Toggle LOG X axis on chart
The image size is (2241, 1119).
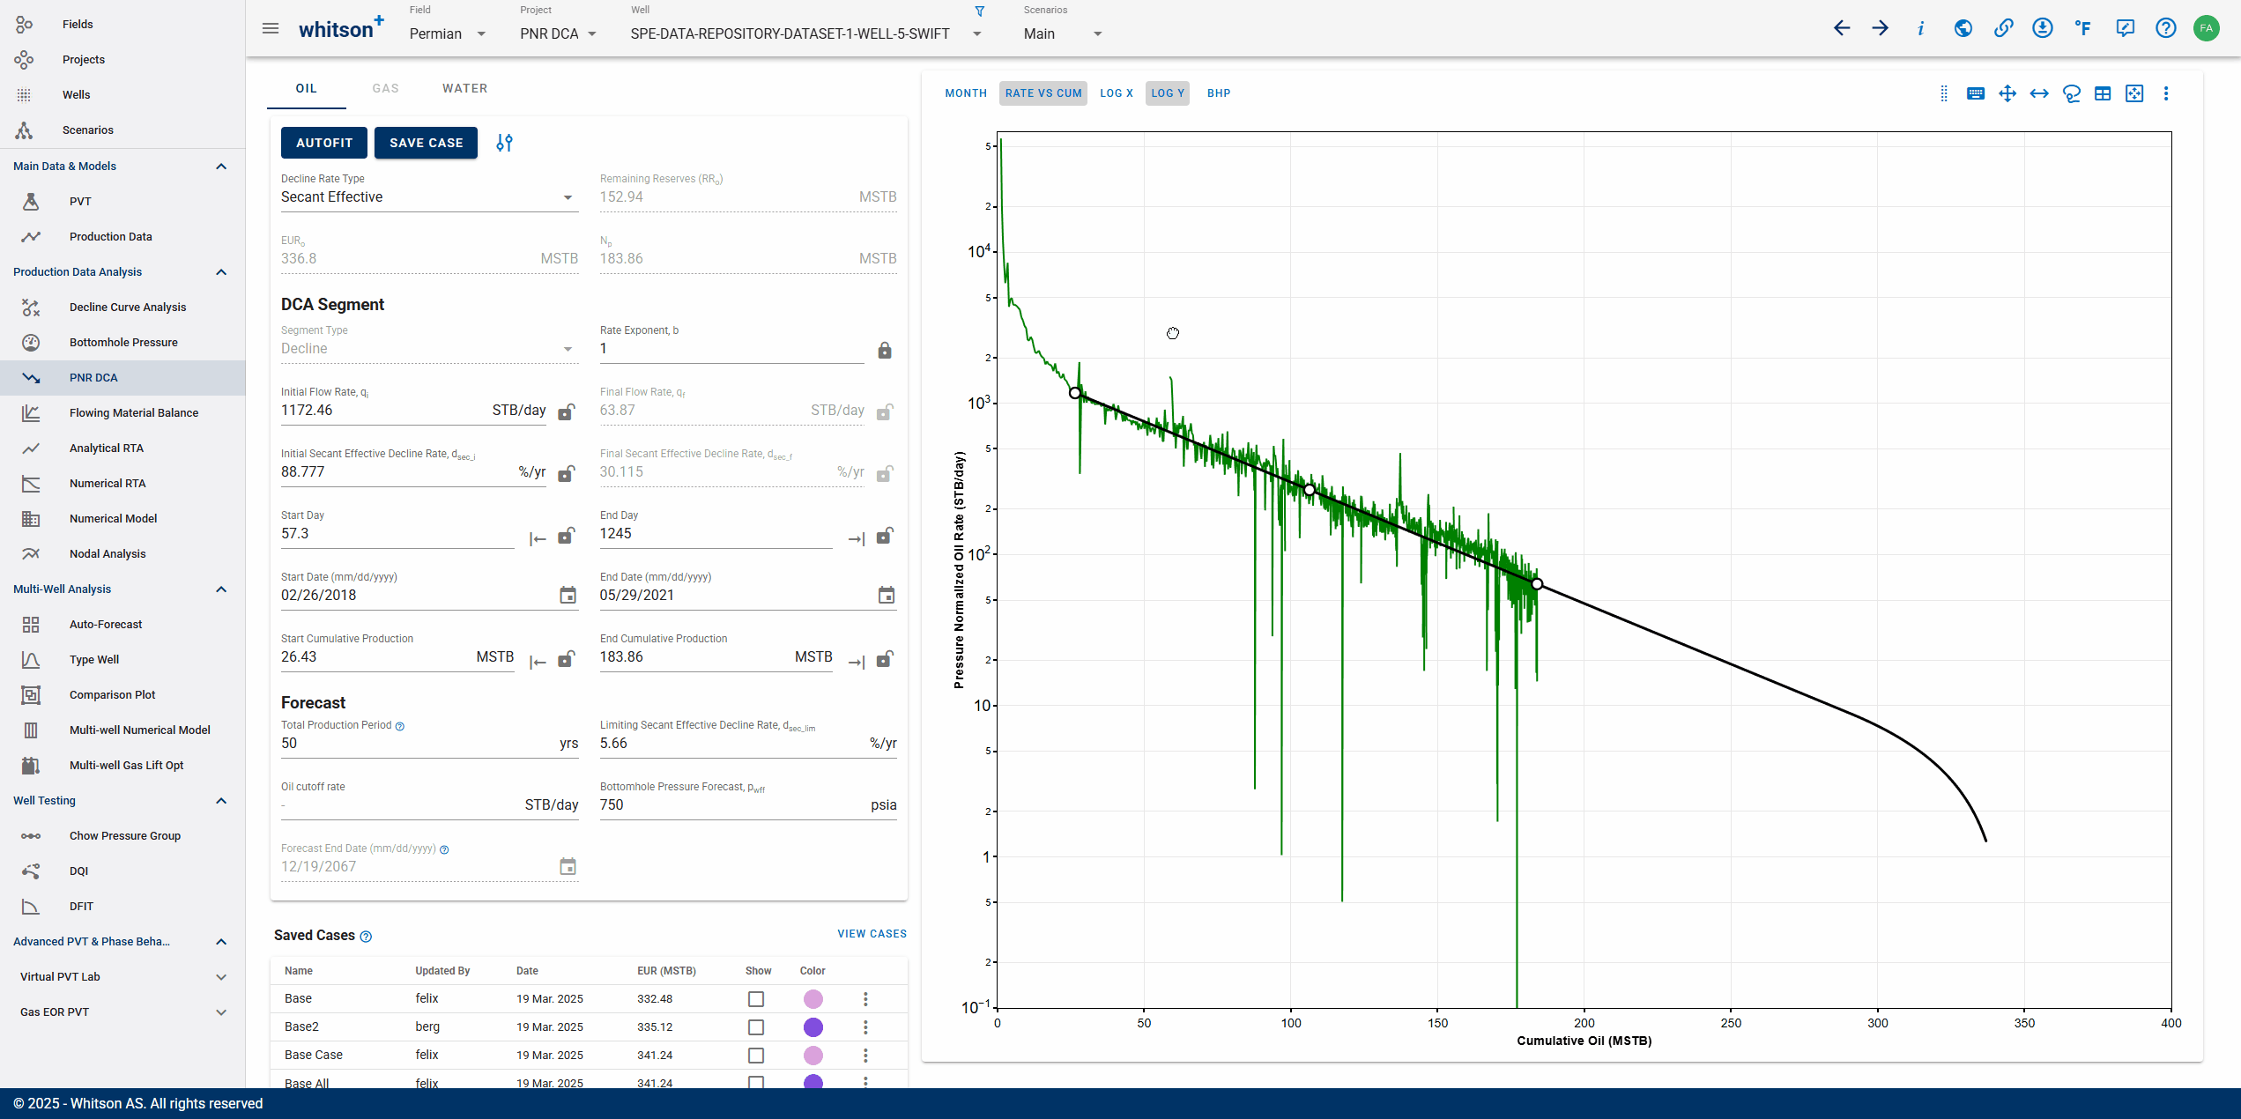1117,93
